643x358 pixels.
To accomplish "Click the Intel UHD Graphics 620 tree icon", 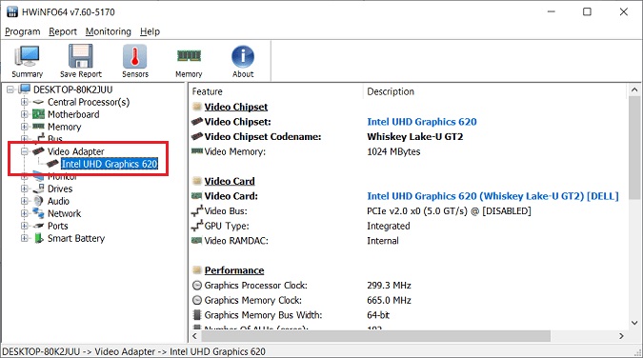I will (52, 164).
